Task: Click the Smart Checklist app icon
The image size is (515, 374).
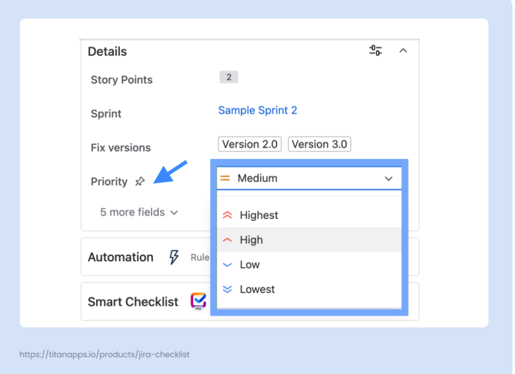Action: tap(198, 301)
